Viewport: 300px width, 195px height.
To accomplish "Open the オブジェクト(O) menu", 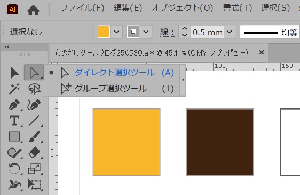I will tap(182, 8).
